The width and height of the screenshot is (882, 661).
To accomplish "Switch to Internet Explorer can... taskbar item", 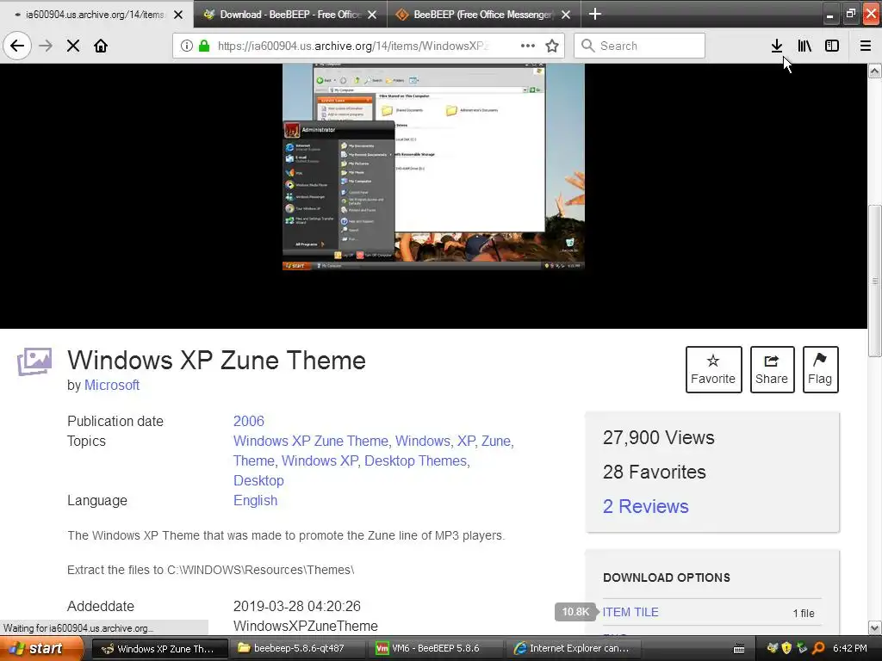I will coord(573,648).
